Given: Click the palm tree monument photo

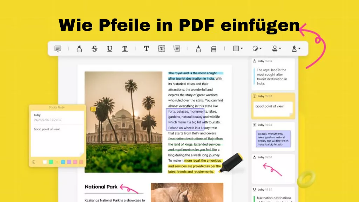Looking at the screenshot, I should [123, 122].
